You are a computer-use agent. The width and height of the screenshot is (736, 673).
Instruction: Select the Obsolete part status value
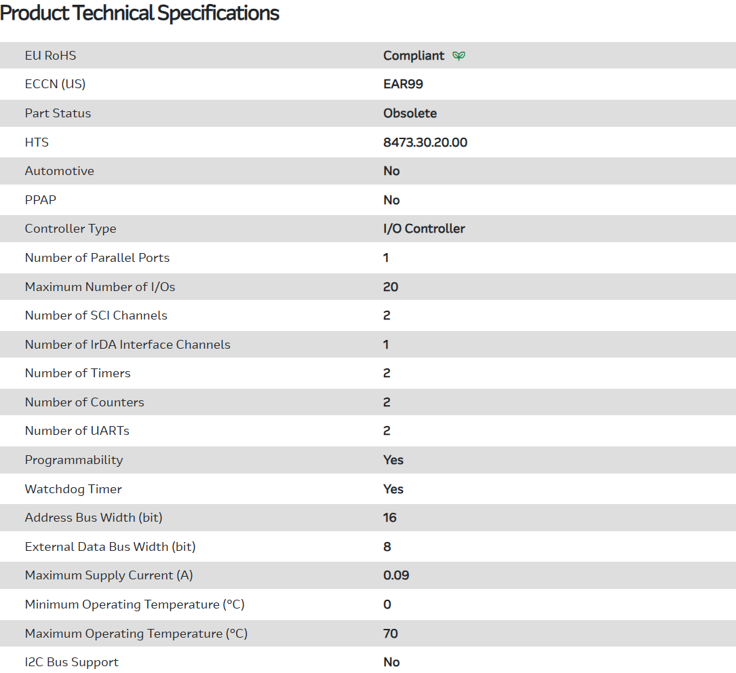[410, 113]
